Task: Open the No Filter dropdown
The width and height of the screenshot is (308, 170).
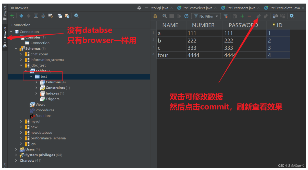Action: pyautogui.click(x=206, y=16)
